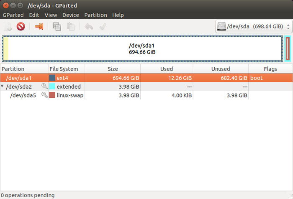Screen dimensions: 293x199
Task: Open the Partition menu
Action: [95, 15]
